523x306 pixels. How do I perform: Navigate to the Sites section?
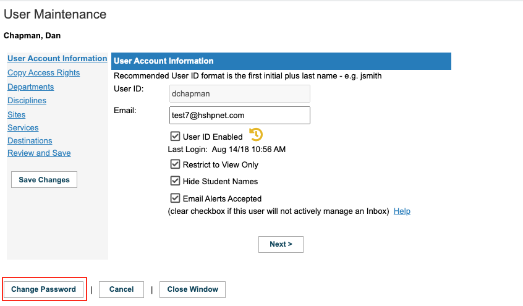16,114
